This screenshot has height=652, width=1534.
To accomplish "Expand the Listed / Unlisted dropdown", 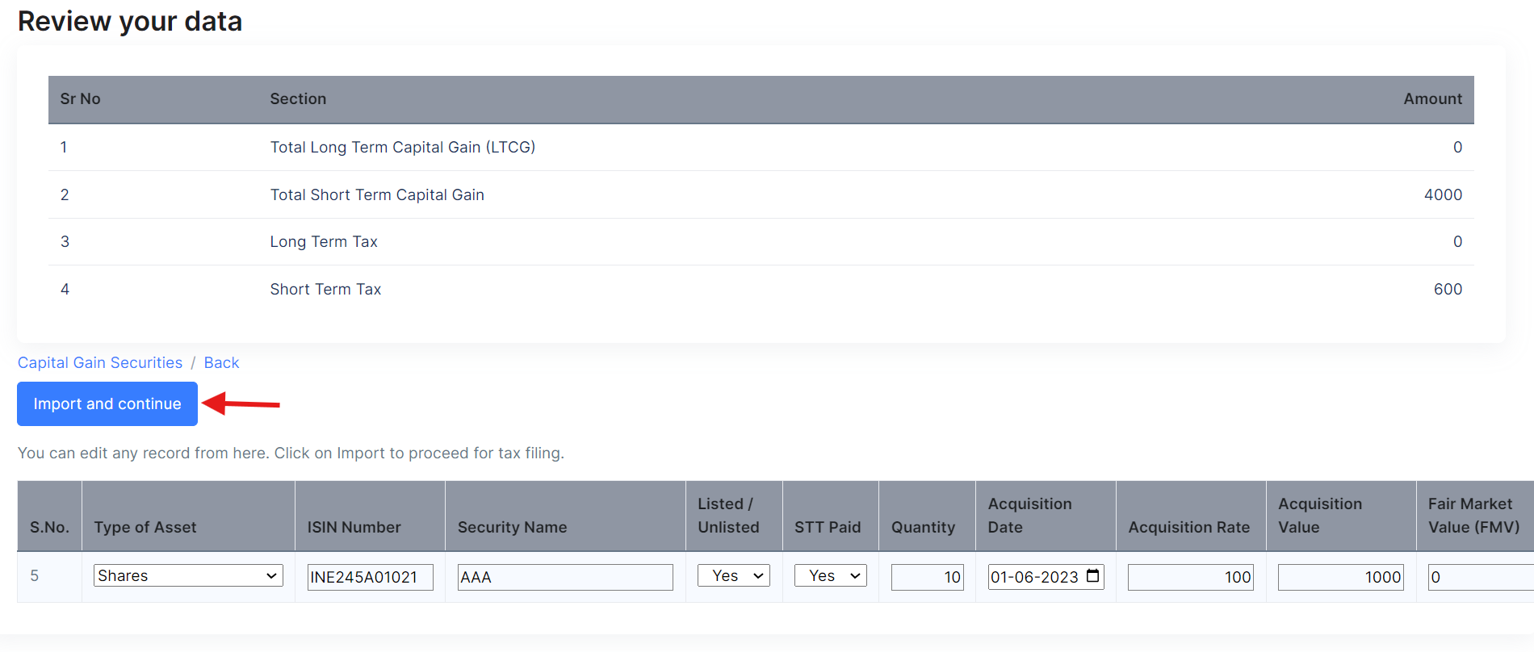I will coord(733,575).
